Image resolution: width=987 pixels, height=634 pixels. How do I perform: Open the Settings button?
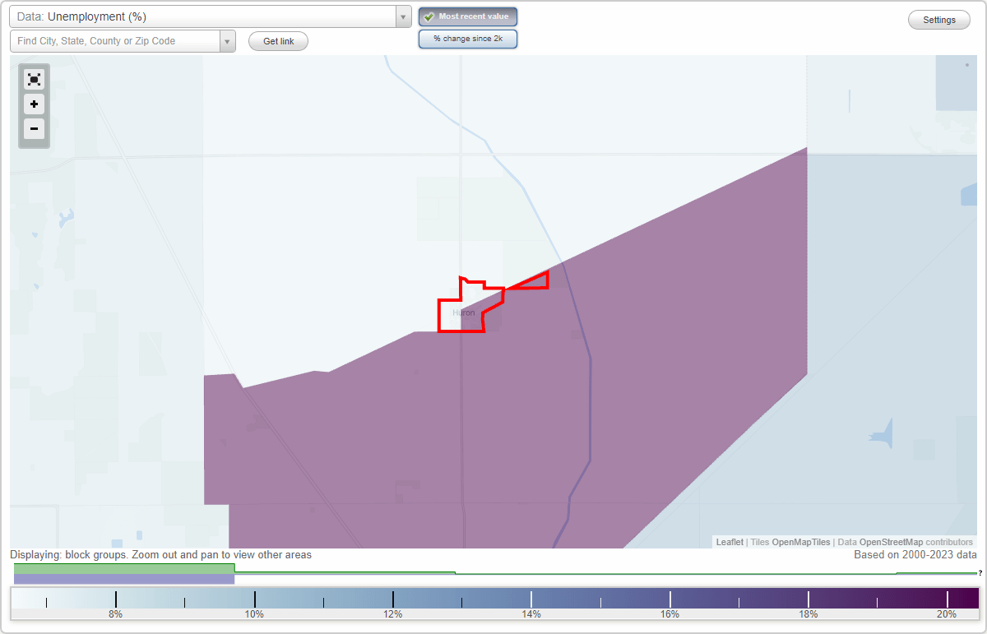tap(939, 20)
